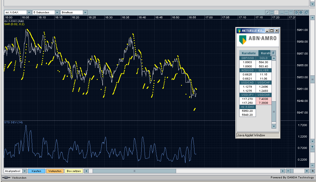Image resolution: width=316 pixels, height=182 pixels.
Task: Click the F button beside the tabs
Action: 273,53
